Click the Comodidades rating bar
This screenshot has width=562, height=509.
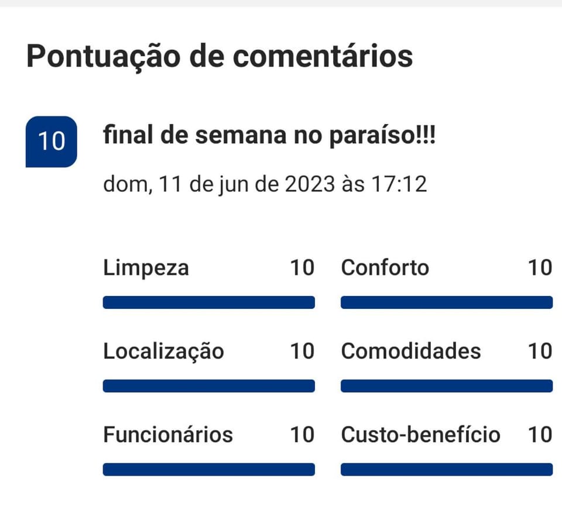[x=446, y=386]
